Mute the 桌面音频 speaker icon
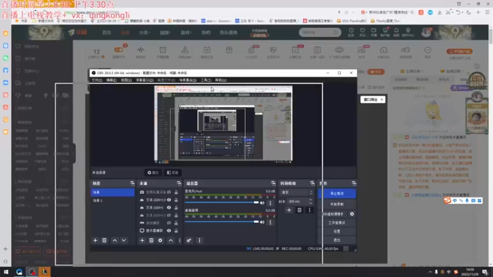The height and width of the screenshot is (277, 493). point(263,222)
